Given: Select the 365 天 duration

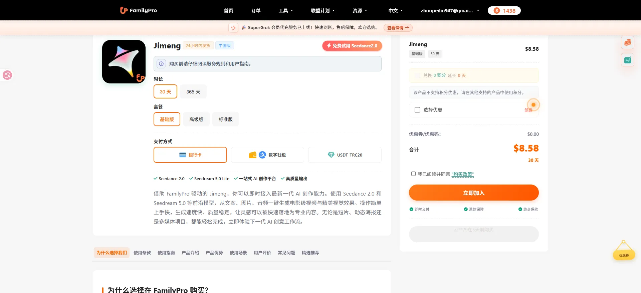Looking at the screenshot, I should click(193, 91).
